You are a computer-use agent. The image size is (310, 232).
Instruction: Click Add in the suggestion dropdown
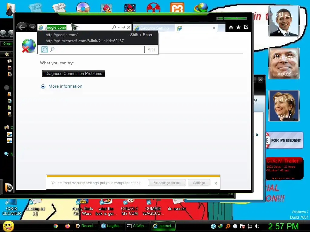(151, 50)
